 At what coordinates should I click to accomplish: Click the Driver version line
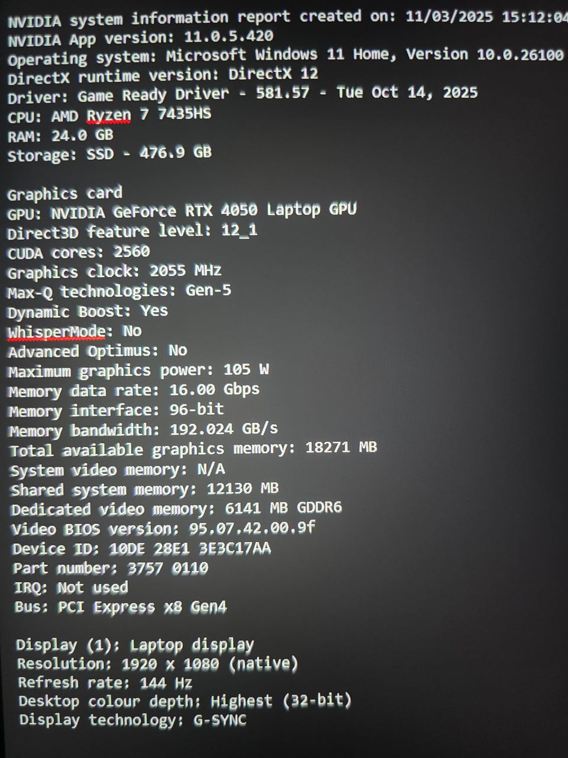[242, 94]
